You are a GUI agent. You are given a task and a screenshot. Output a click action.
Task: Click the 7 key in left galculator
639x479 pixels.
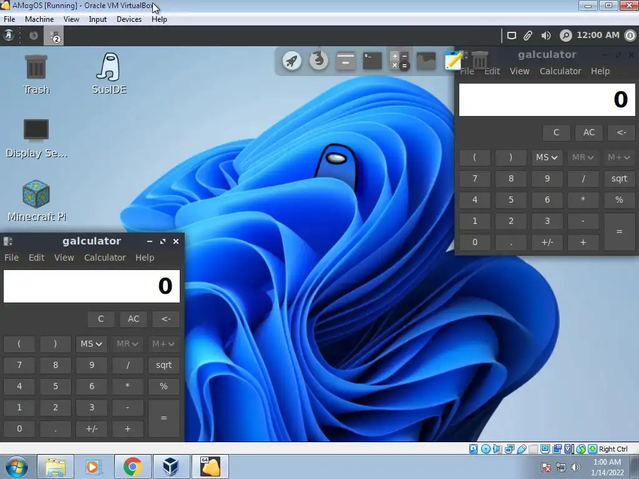(x=19, y=365)
